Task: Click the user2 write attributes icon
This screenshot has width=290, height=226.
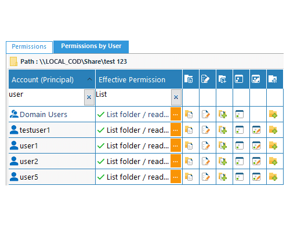Action: tap(256, 161)
